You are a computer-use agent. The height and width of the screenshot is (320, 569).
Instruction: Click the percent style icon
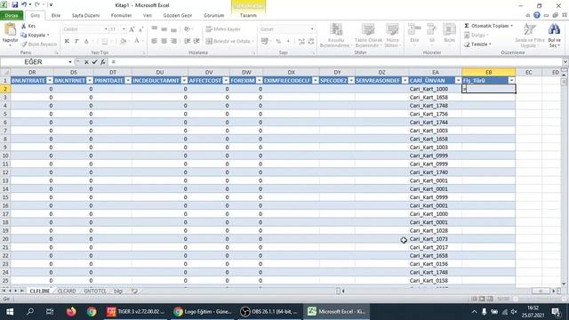click(x=278, y=42)
